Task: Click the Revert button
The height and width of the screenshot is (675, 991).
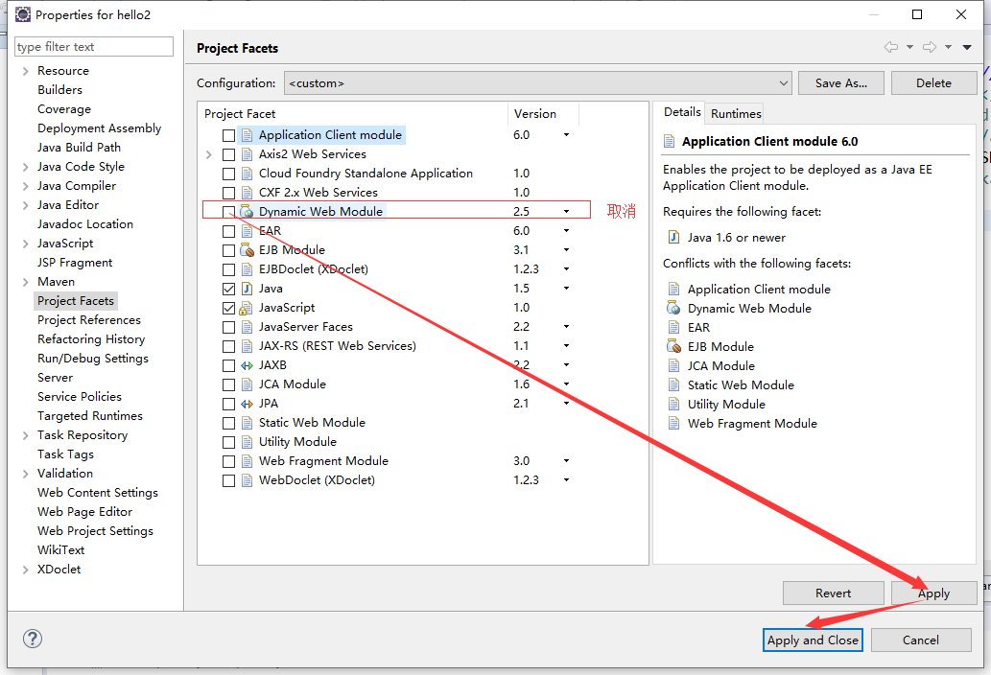Action: pyautogui.click(x=833, y=593)
